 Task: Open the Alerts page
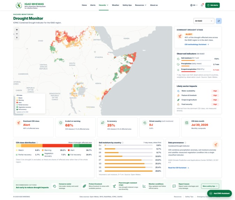click(93, 5)
